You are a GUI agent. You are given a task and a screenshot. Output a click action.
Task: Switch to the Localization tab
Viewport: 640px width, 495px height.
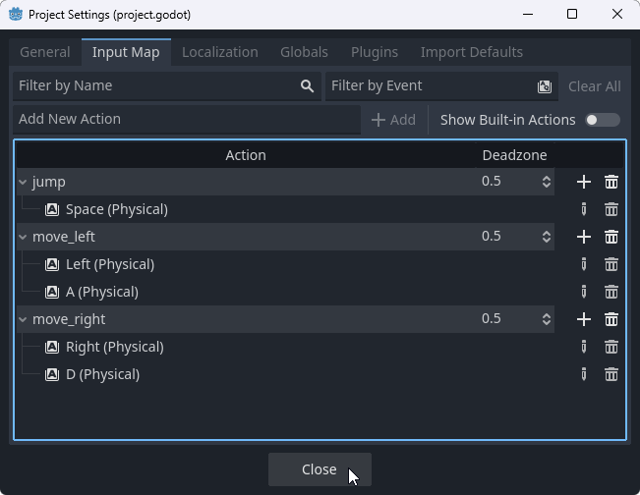point(219,52)
